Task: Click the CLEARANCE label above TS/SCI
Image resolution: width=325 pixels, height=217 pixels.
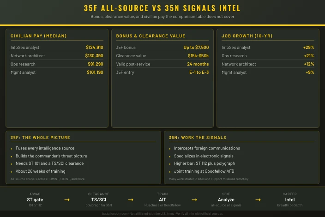Action: pyautogui.click(x=99, y=194)
